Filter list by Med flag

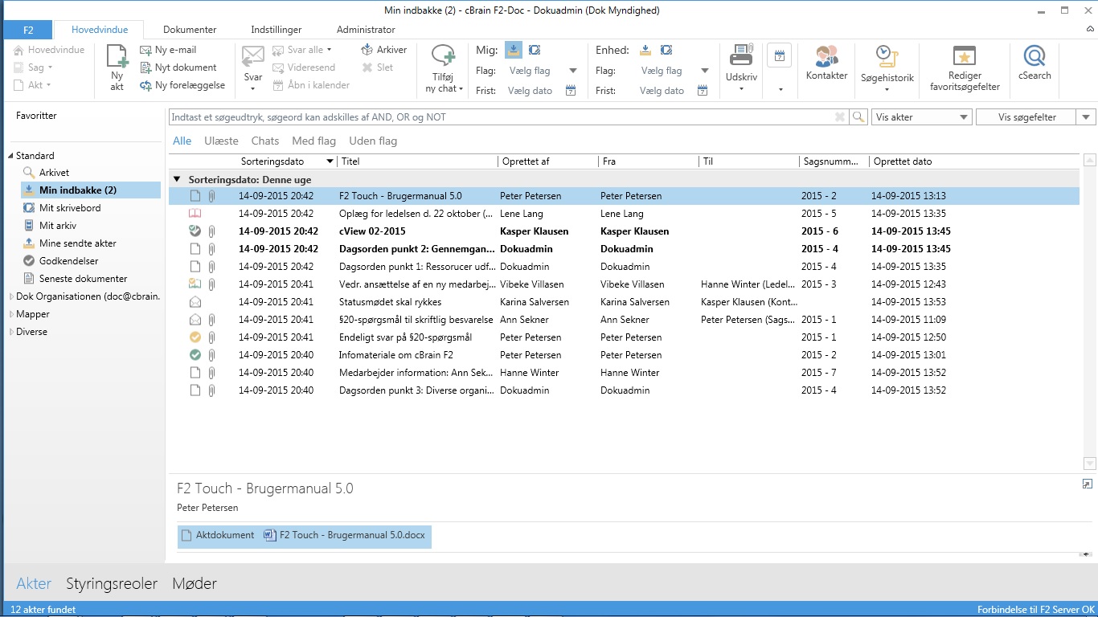[x=313, y=141]
